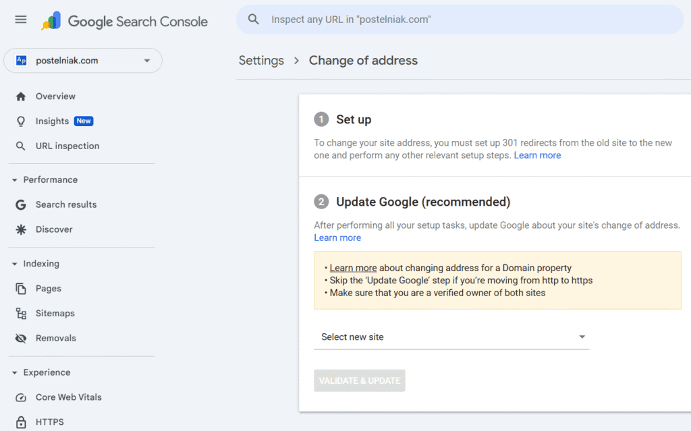Open Core Web Vitals gauge icon
This screenshot has height=431, width=691.
(x=21, y=397)
